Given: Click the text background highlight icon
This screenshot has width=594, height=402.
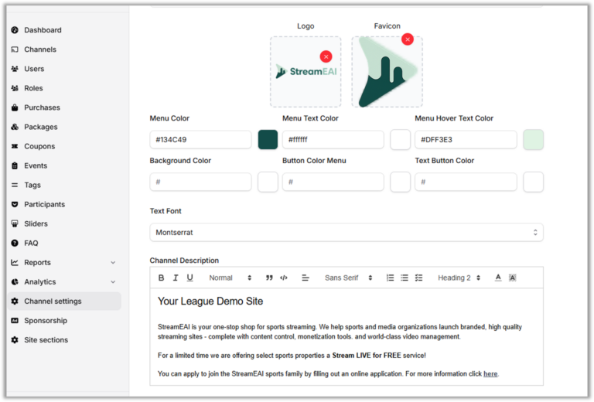Looking at the screenshot, I should pyautogui.click(x=512, y=278).
